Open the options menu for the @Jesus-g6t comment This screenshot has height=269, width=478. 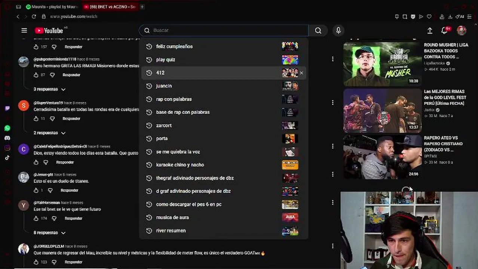click(333, 174)
